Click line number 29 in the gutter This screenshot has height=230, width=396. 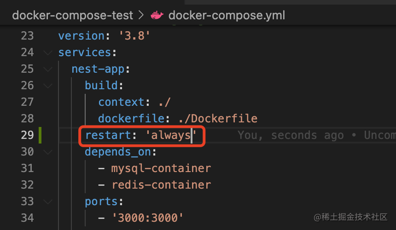27,135
